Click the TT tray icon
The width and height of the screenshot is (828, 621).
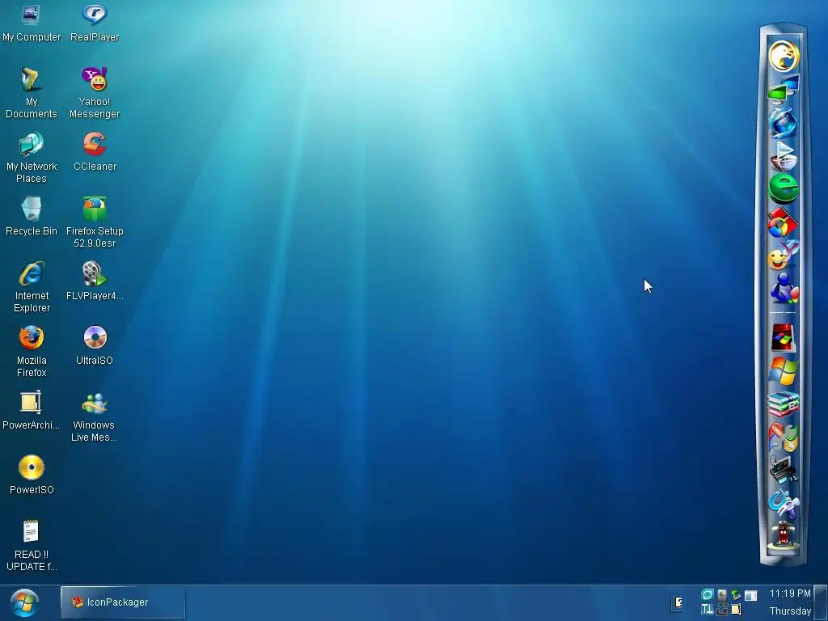pos(707,610)
